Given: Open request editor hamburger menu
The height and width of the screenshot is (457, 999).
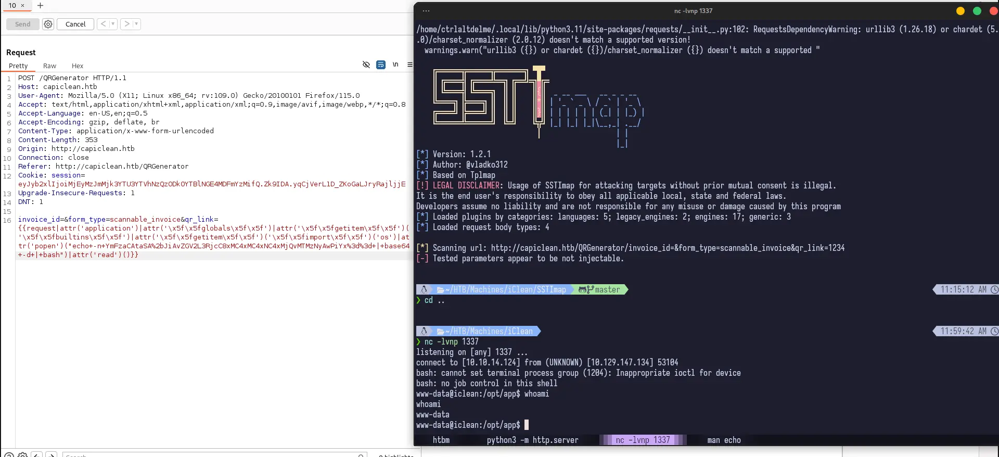Looking at the screenshot, I should pos(409,65).
